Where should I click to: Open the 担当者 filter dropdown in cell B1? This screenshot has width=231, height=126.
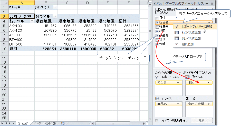click(x=55, y=7)
